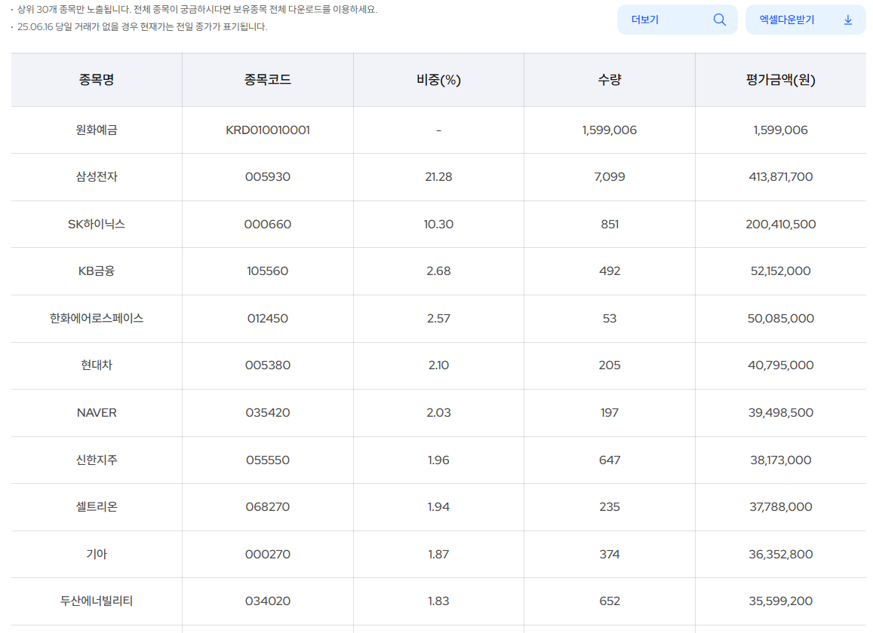Click amount 36,352,800

click(781, 554)
